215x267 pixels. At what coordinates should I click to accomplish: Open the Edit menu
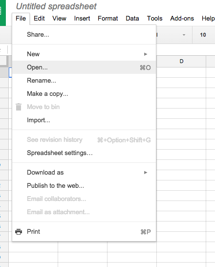click(x=39, y=19)
